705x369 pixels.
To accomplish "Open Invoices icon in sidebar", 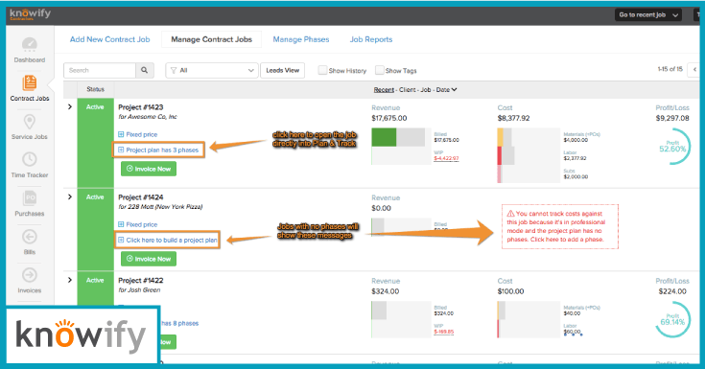I will 30,275.
